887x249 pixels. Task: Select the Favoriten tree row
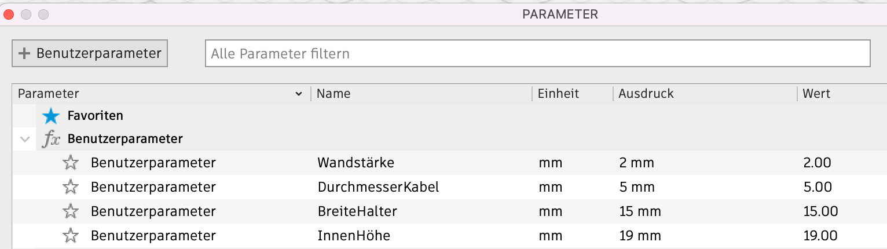tap(449, 116)
